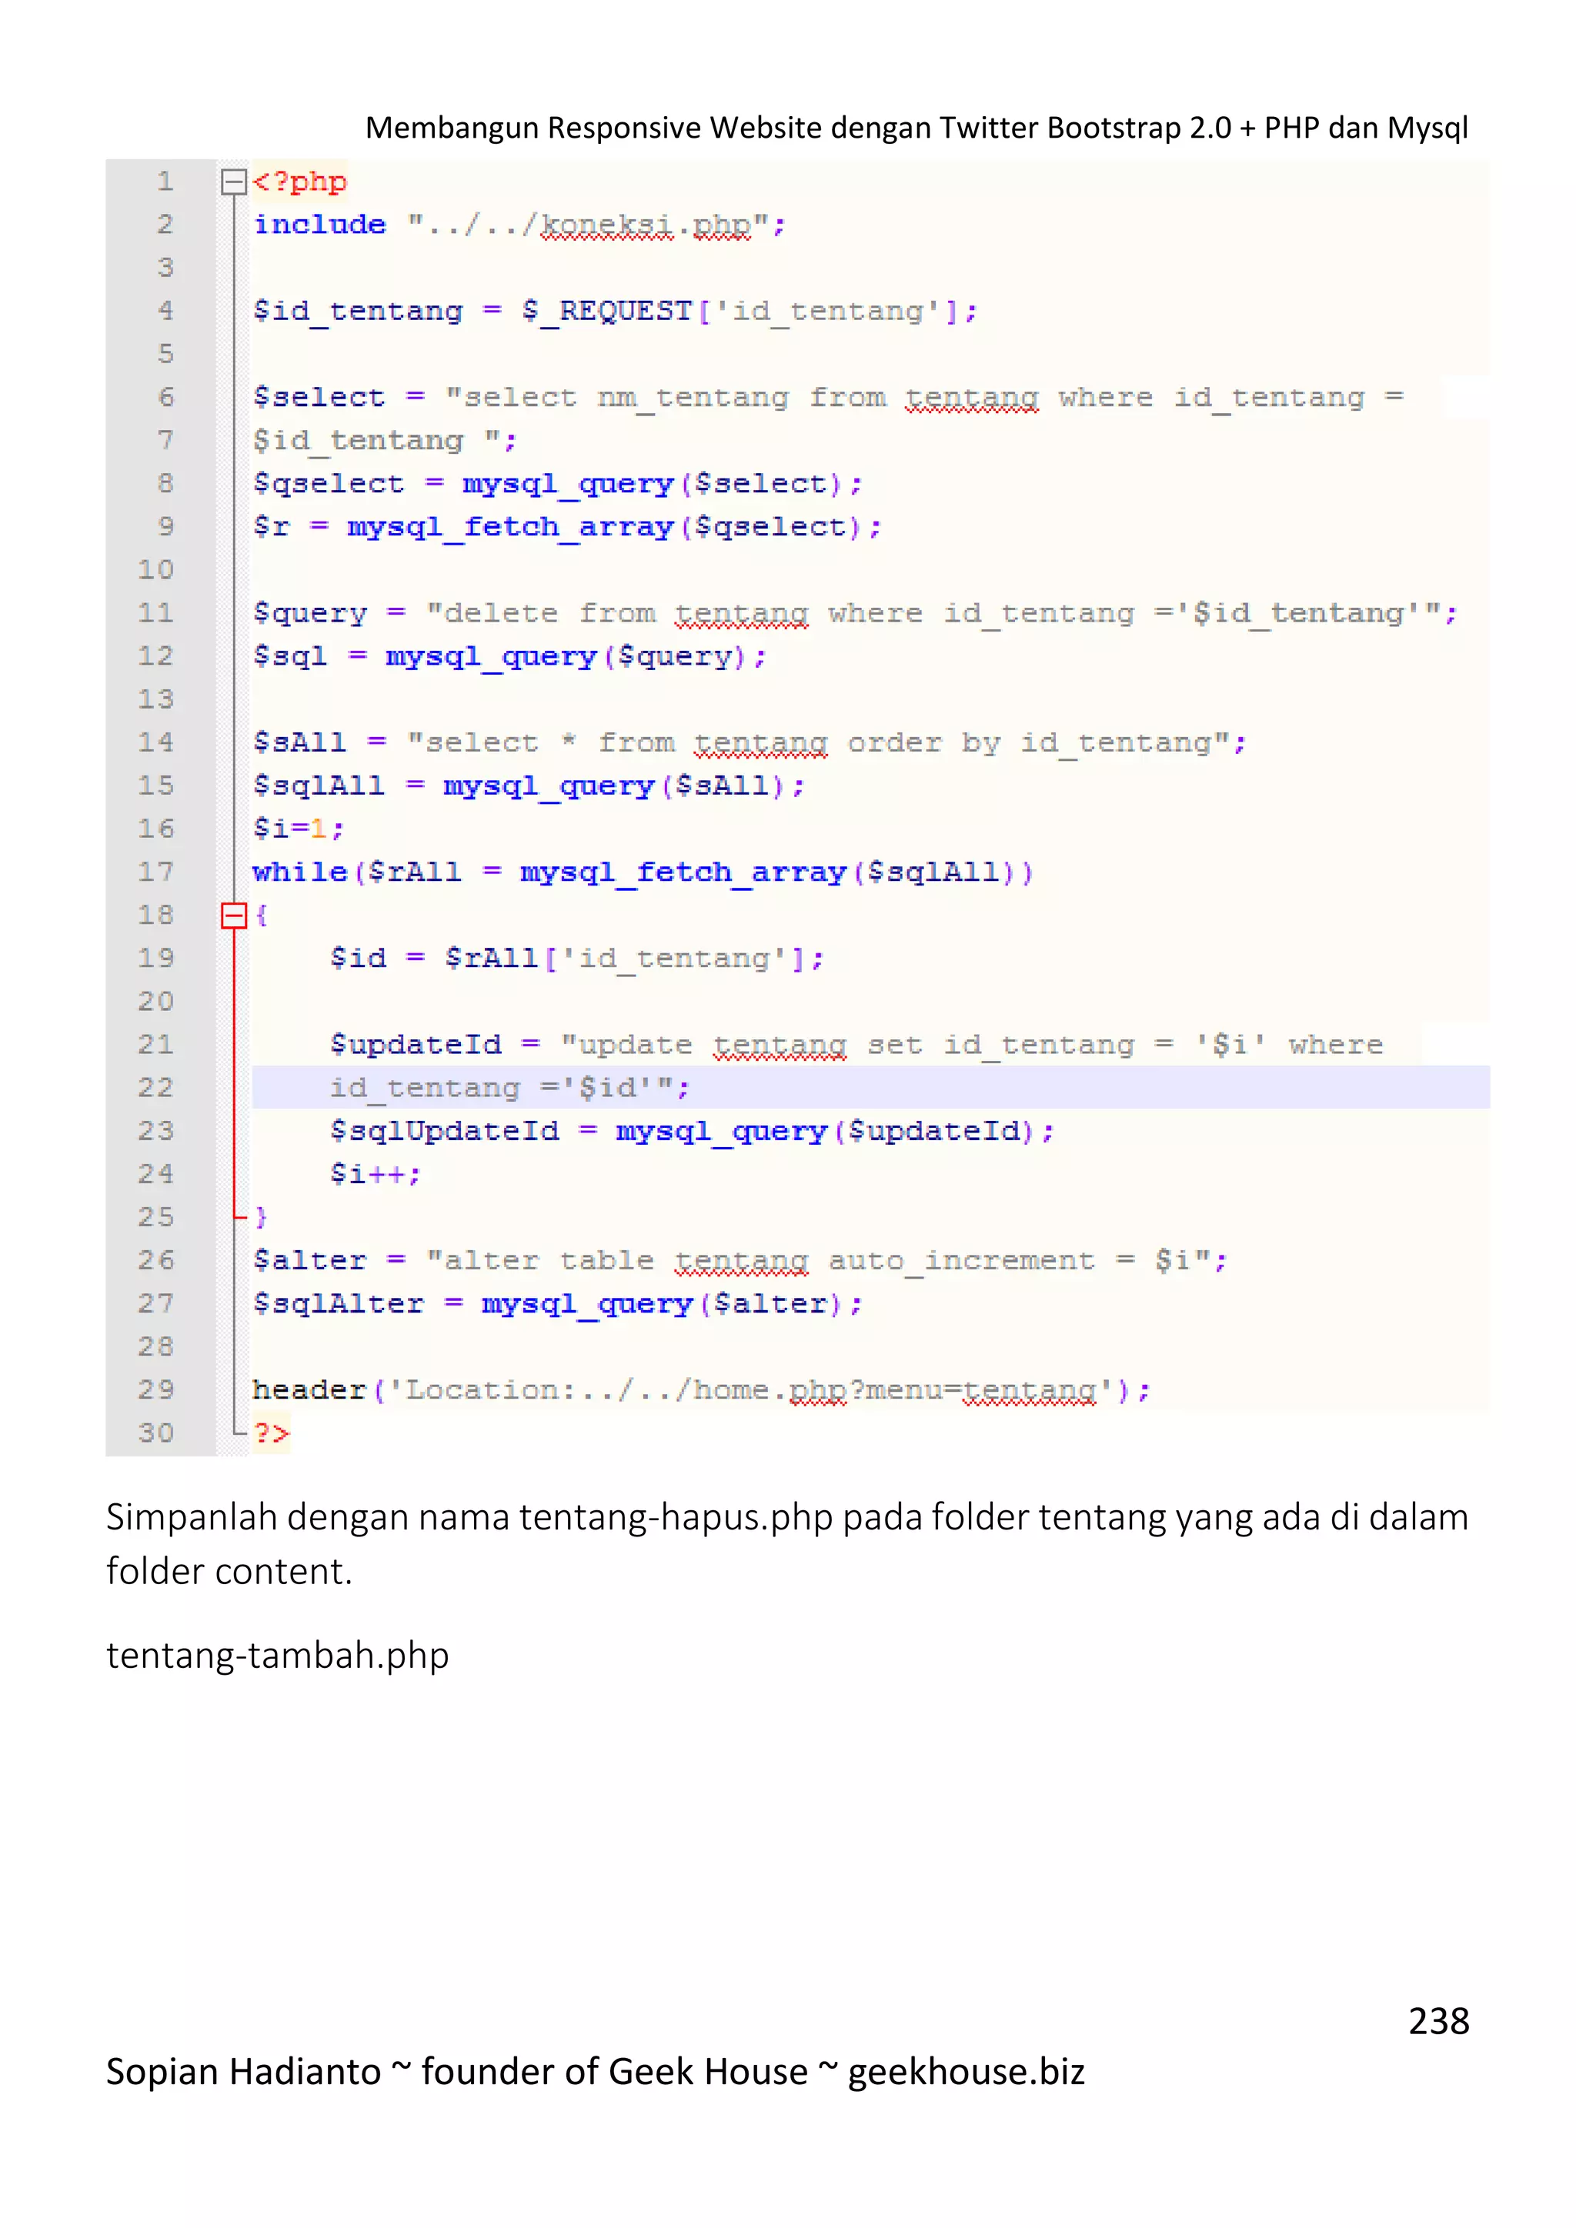Click the opening <?php tag
Image resolution: width=1576 pixels, height=2228 pixels.
pos(300,182)
